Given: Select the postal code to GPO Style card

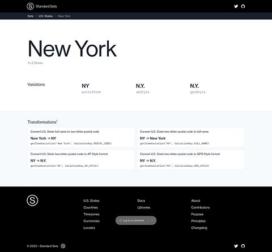Looking at the screenshot, I should point(190,160).
